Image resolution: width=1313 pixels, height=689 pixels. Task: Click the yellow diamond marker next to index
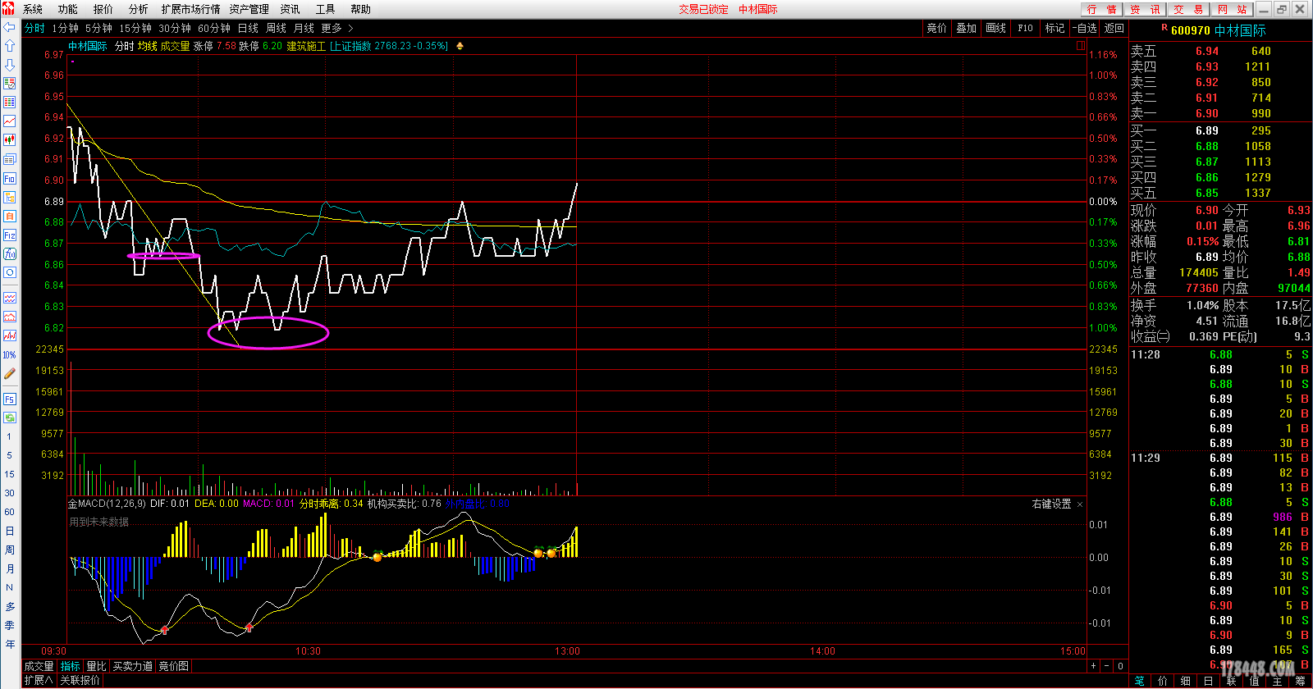pyautogui.click(x=460, y=46)
